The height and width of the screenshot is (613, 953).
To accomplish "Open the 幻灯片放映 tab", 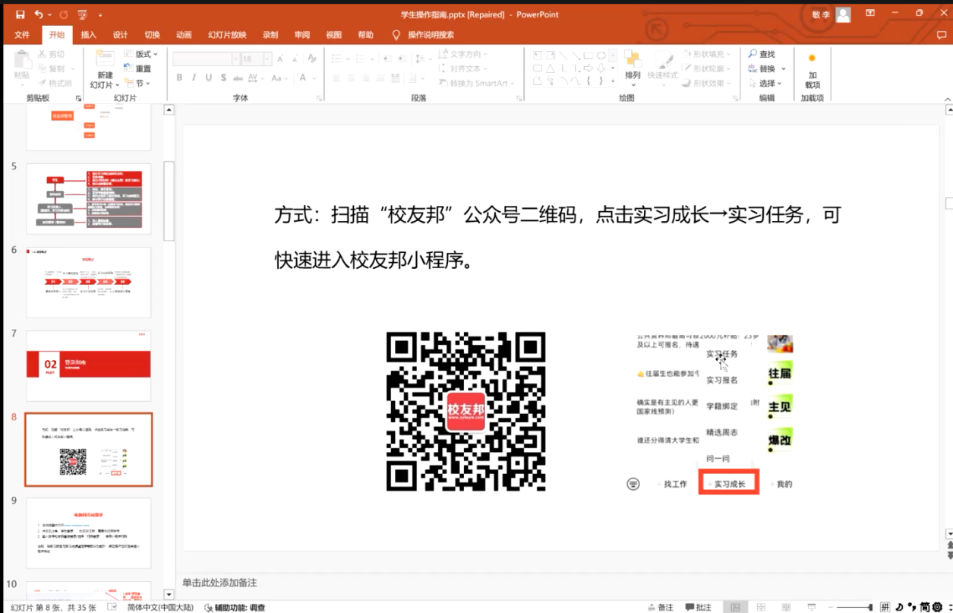I will (x=228, y=35).
